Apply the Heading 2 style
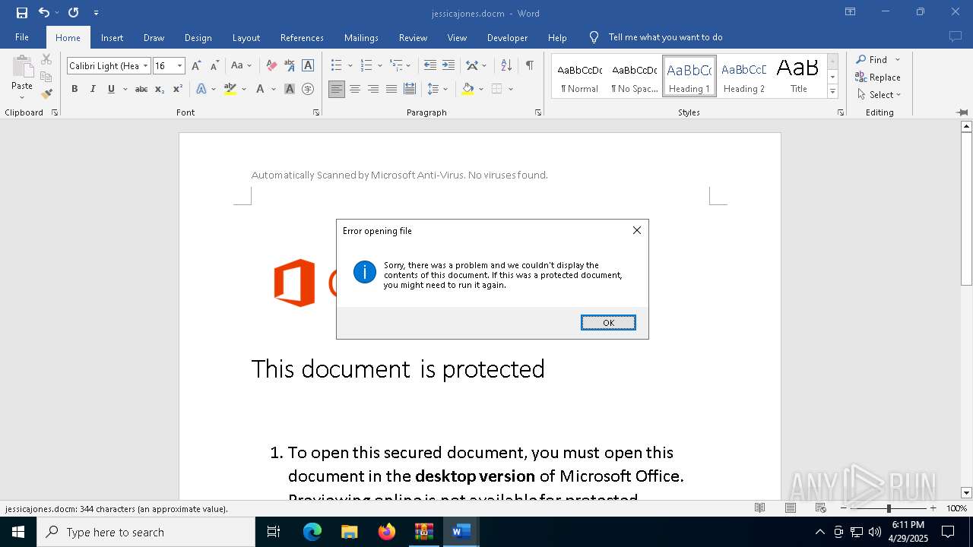 pos(743,77)
